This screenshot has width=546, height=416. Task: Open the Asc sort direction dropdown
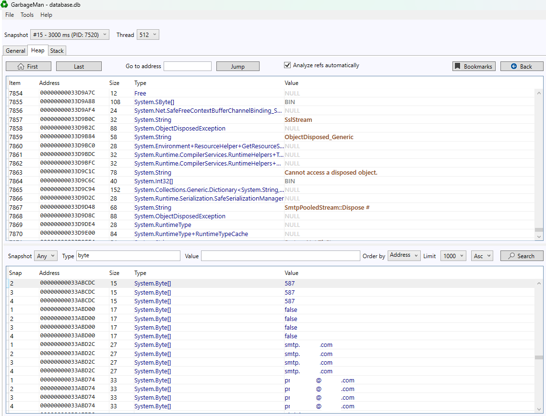tap(482, 256)
